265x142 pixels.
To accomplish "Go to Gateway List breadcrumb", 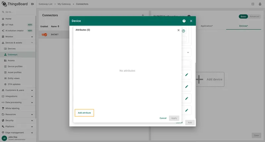I will pos(45,4).
